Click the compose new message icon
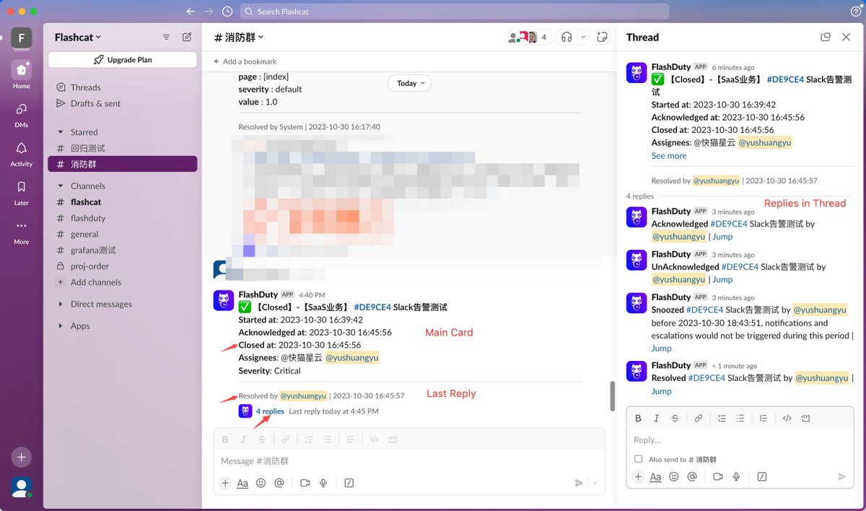 [187, 37]
